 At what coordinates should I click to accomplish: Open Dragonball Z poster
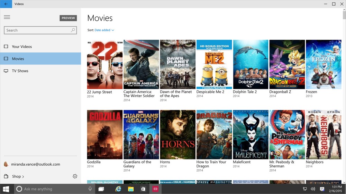[287, 64]
